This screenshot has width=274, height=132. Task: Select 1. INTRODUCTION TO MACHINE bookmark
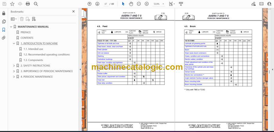(x=39, y=43)
